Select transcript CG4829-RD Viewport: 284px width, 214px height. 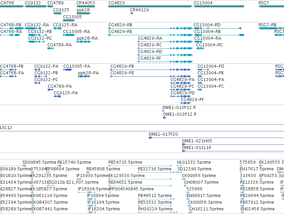(x=150, y=52)
